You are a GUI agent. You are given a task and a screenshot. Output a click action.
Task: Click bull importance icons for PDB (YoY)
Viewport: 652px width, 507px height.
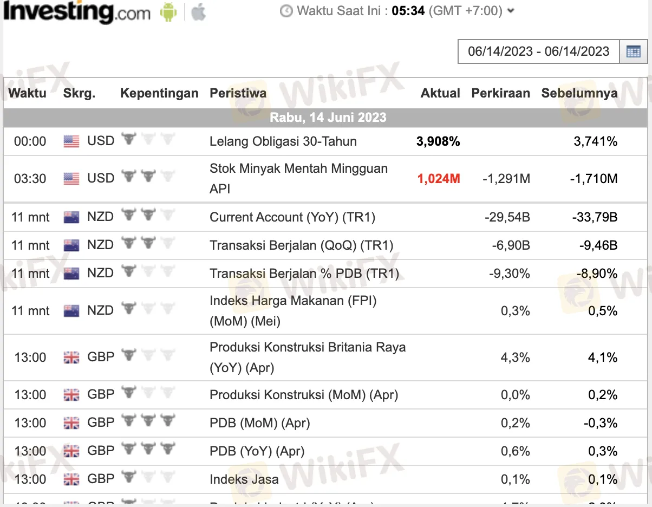(x=148, y=449)
